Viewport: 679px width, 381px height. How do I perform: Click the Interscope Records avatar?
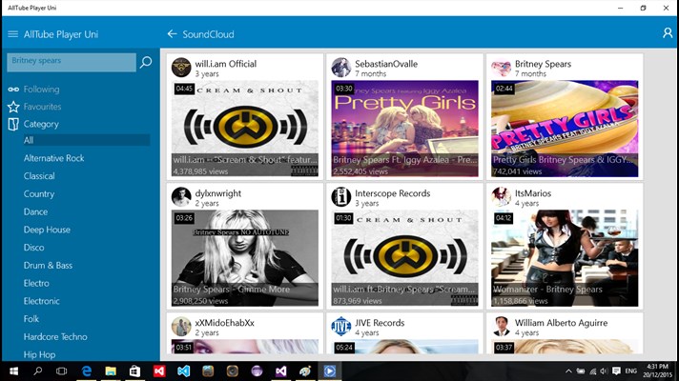pos(341,197)
